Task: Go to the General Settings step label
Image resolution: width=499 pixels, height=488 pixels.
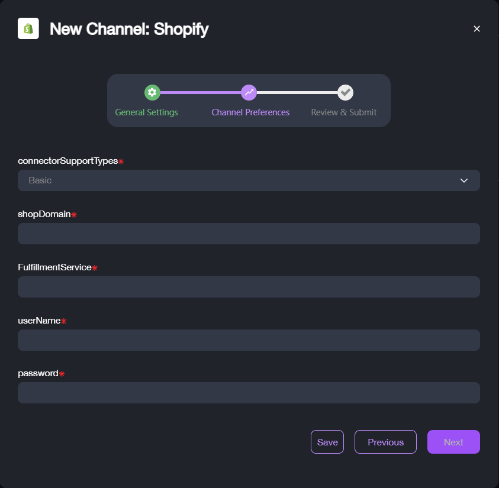Action: coord(146,112)
